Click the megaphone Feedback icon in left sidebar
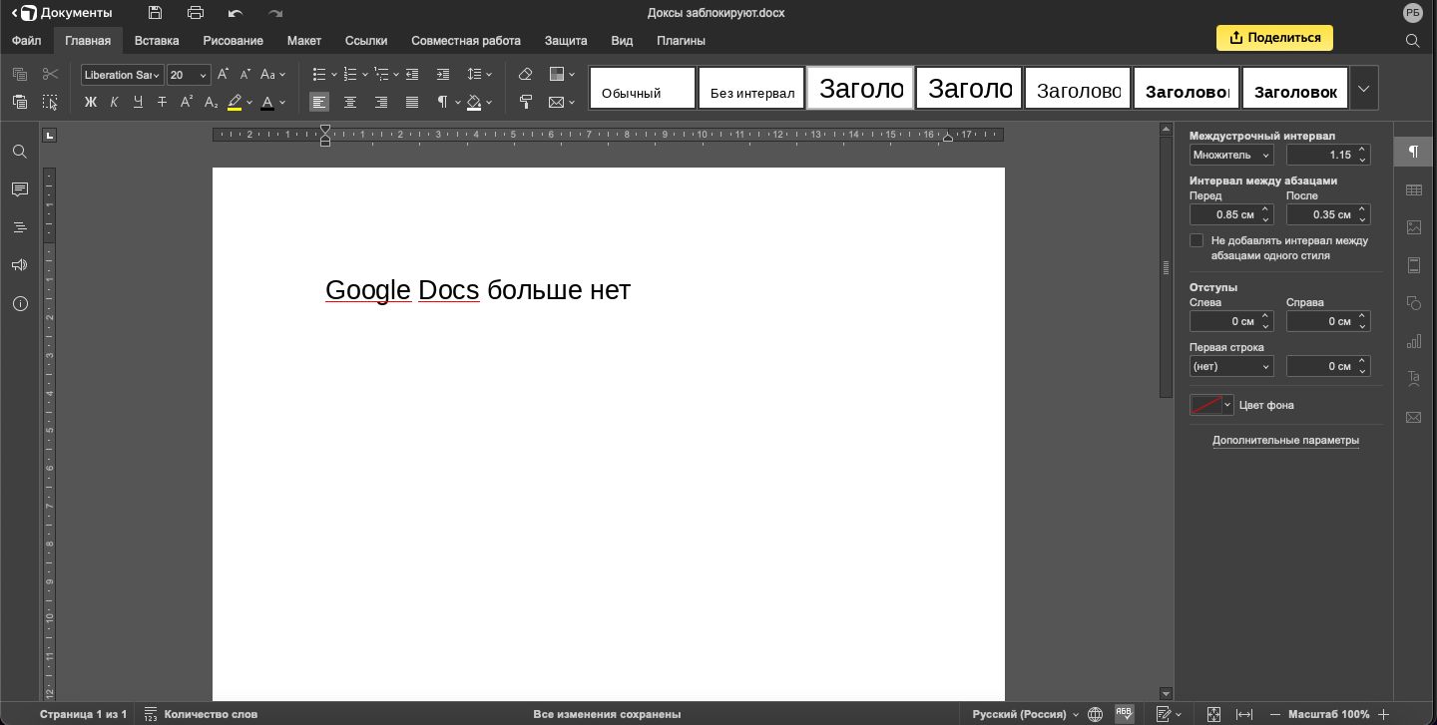Viewport: 1437px width, 725px height. (19, 265)
